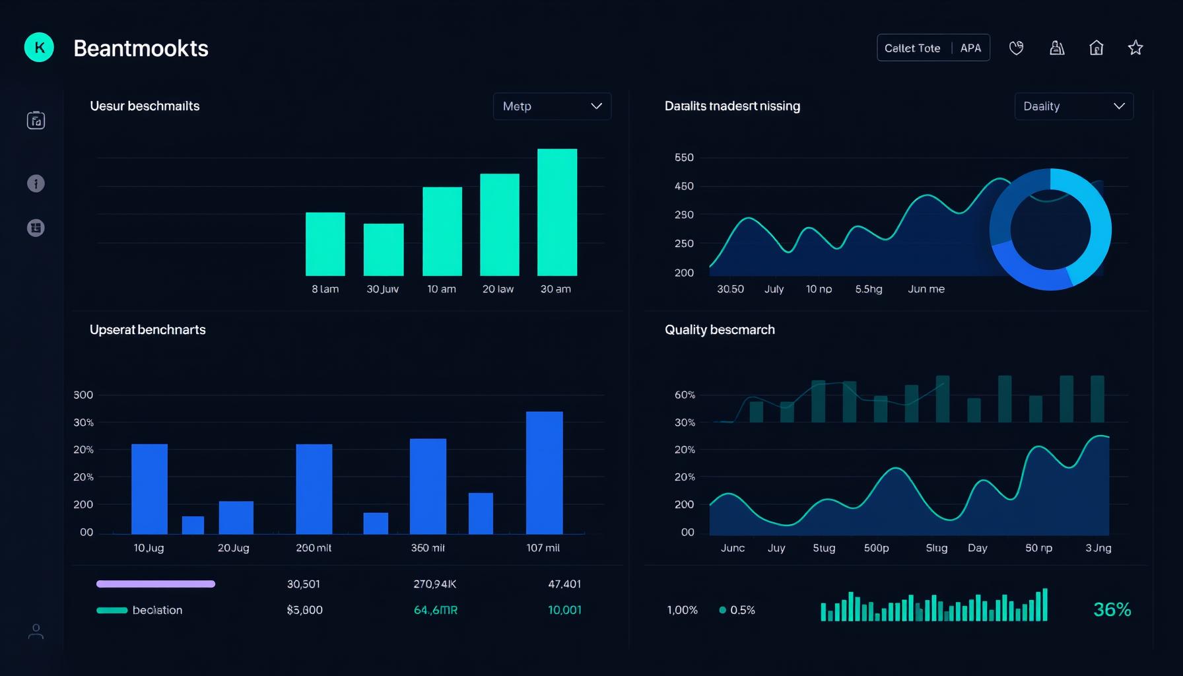Click the chevron arrow on Deality selector

(x=1119, y=106)
